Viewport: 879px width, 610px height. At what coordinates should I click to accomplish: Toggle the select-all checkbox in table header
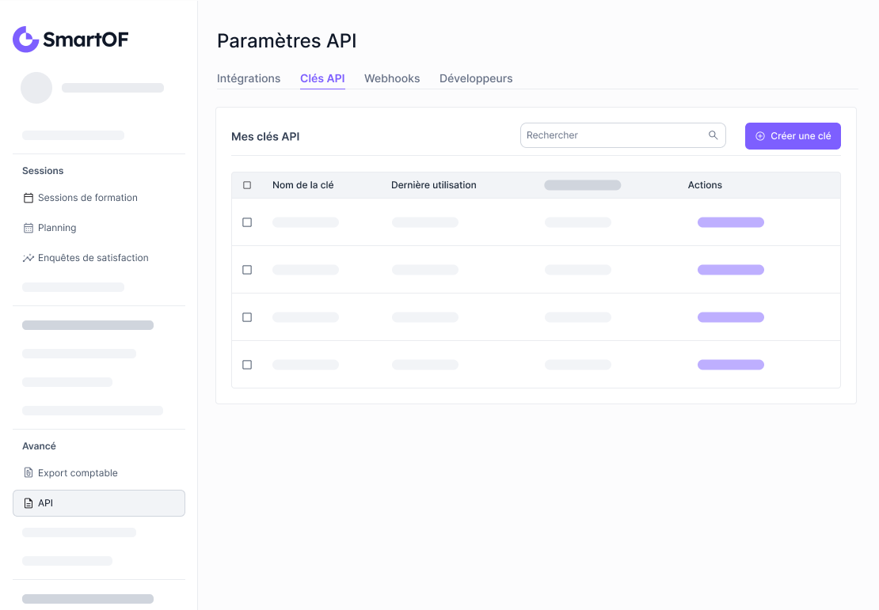tap(247, 185)
